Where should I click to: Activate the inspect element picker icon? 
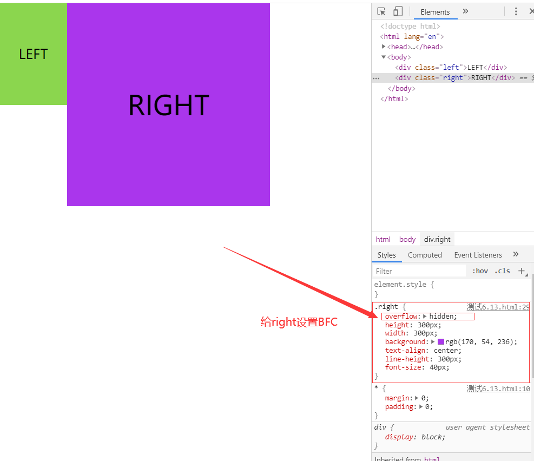coord(381,11)
